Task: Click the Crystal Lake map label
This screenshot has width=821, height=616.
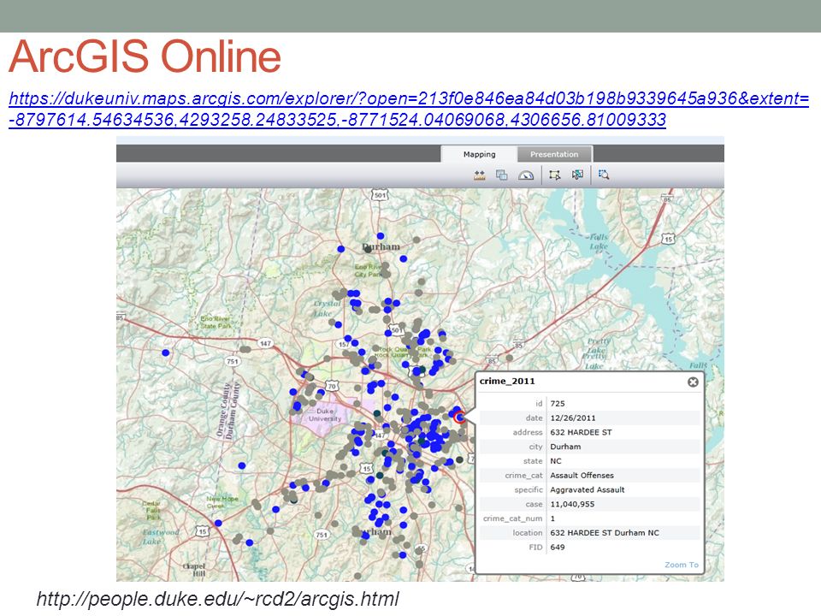Action: 326,309
